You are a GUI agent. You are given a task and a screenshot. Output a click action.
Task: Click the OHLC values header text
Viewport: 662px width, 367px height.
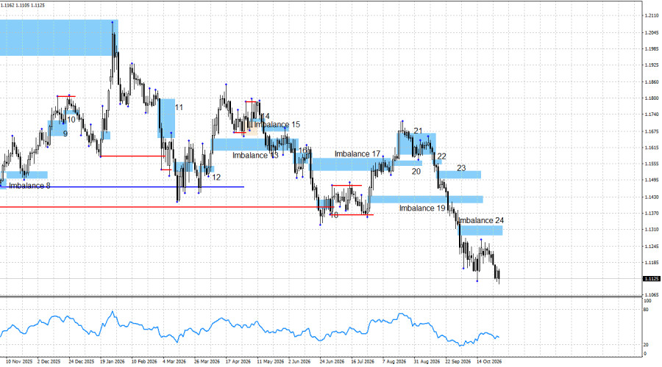[23, 5]
